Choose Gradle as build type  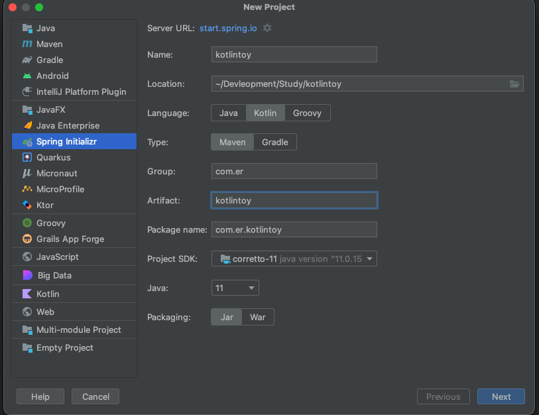pos(275,142)
